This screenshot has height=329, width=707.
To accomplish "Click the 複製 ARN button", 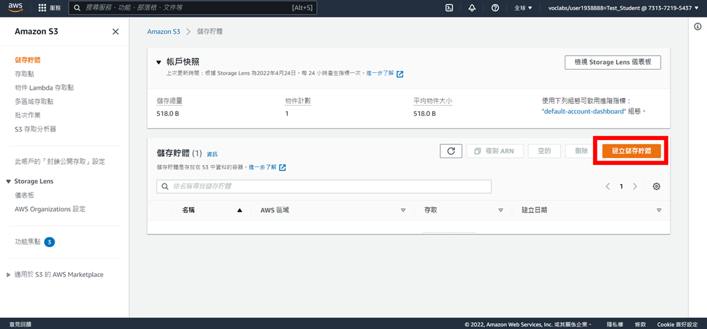I will (494, 151).
